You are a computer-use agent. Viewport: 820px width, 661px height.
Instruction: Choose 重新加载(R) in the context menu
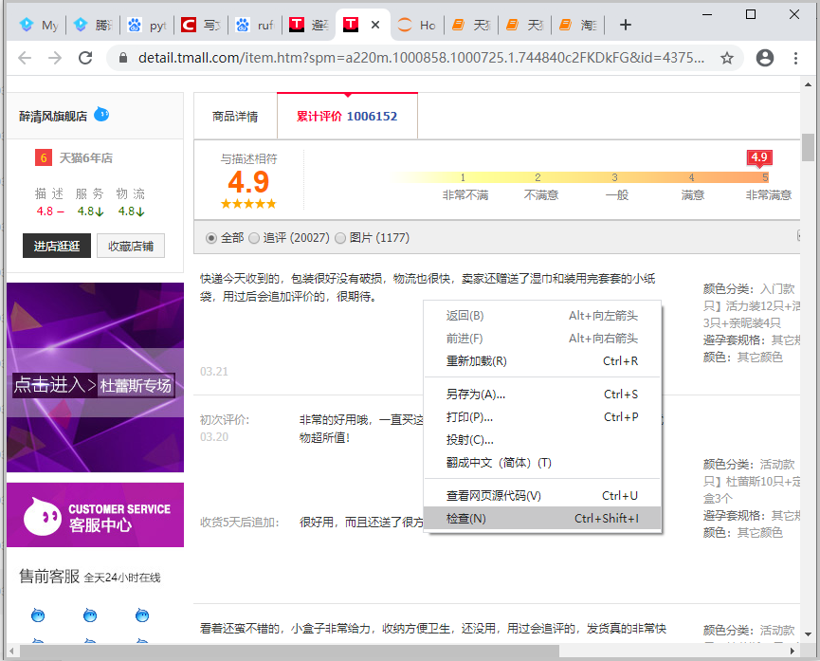pyautogui.click(x=542, y=361)
